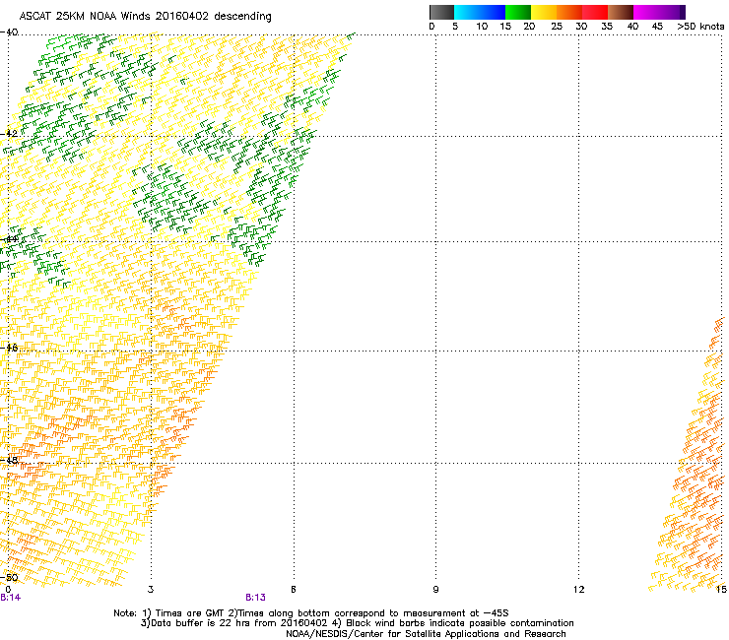The width and height of the screenshot is (729, 640).
Task: Click the red 30-35 knots color segment
Action: pyautogui.click(x=595, y=12)
